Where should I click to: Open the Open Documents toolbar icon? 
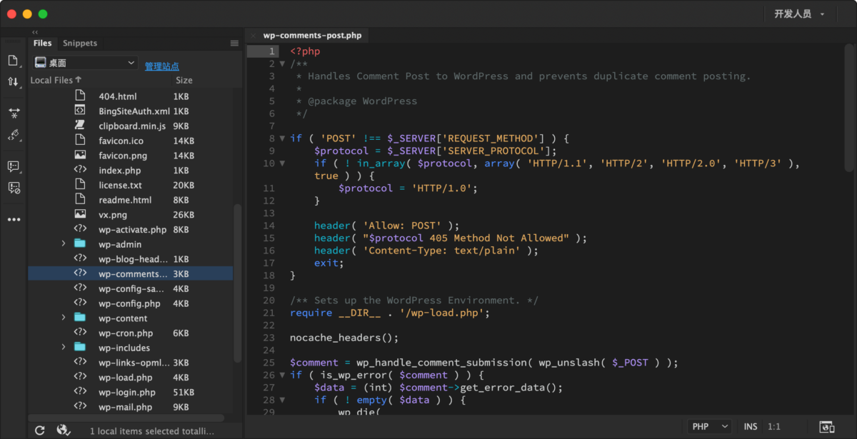tap(13, 61)
